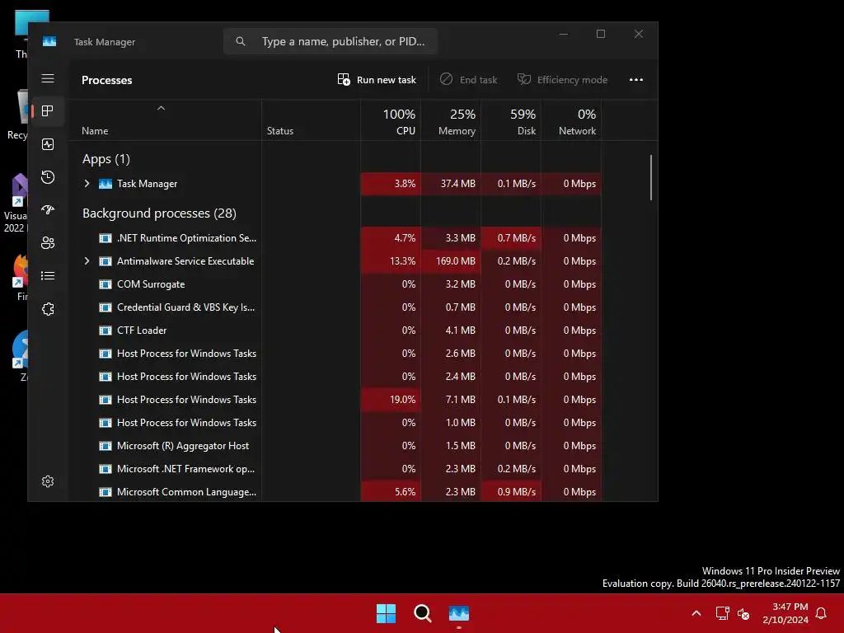Open the Users sidebar icon
This screenshot has height=633, width=844.
click(x=48, y=243)
